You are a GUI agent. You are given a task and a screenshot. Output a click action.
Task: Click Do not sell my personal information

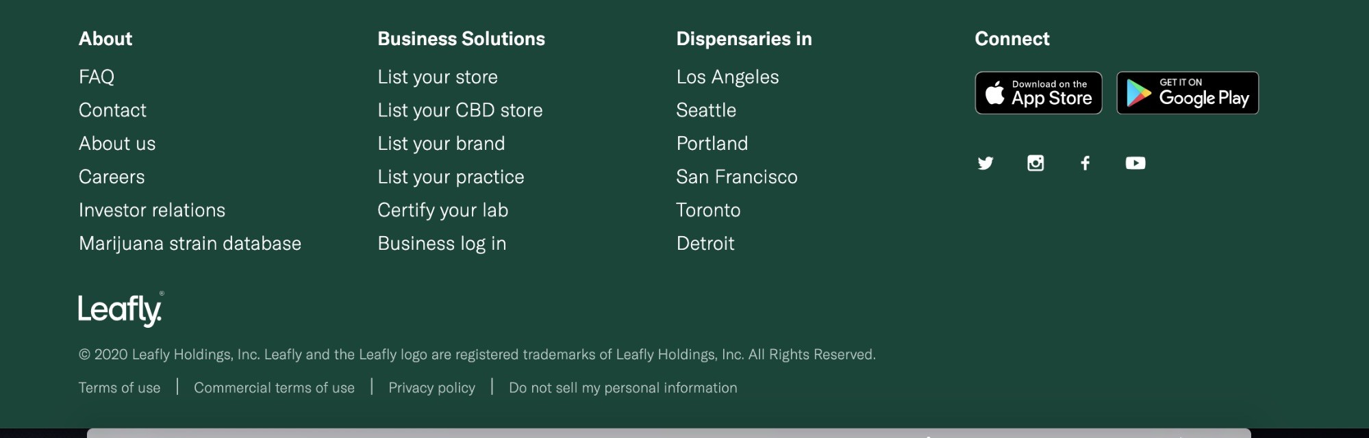(x=623, y=388)
